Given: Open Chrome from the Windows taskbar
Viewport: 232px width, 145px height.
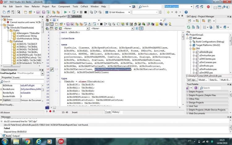Looking at the screenshot, I should [x=27, y=142].
